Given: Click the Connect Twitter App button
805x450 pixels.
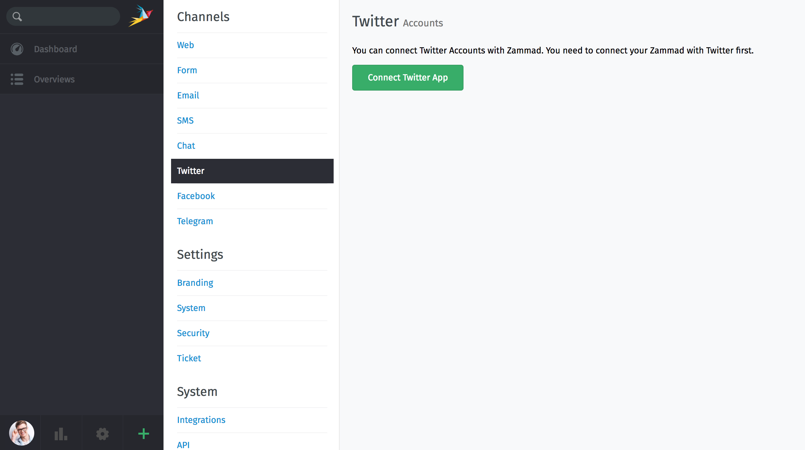Looking at the screenshot, I should coord(408,78).
